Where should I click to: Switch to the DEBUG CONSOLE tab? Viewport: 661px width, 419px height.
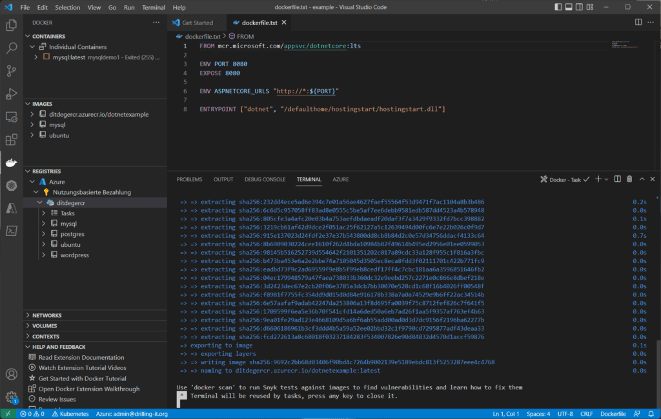tap(265, 179)
